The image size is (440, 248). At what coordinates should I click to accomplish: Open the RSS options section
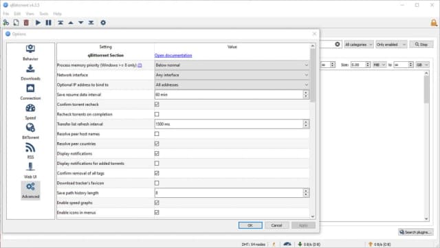(x=30, y=151)
